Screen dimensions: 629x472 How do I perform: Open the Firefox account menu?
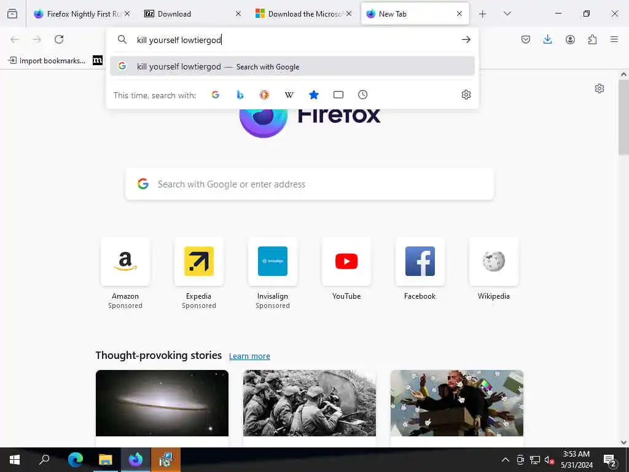point(570,39)
